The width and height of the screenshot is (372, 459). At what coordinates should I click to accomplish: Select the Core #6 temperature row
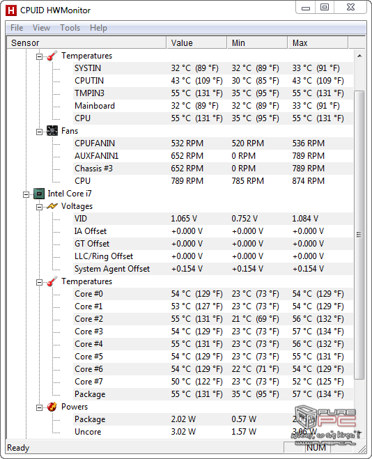(x=212, y=369)
